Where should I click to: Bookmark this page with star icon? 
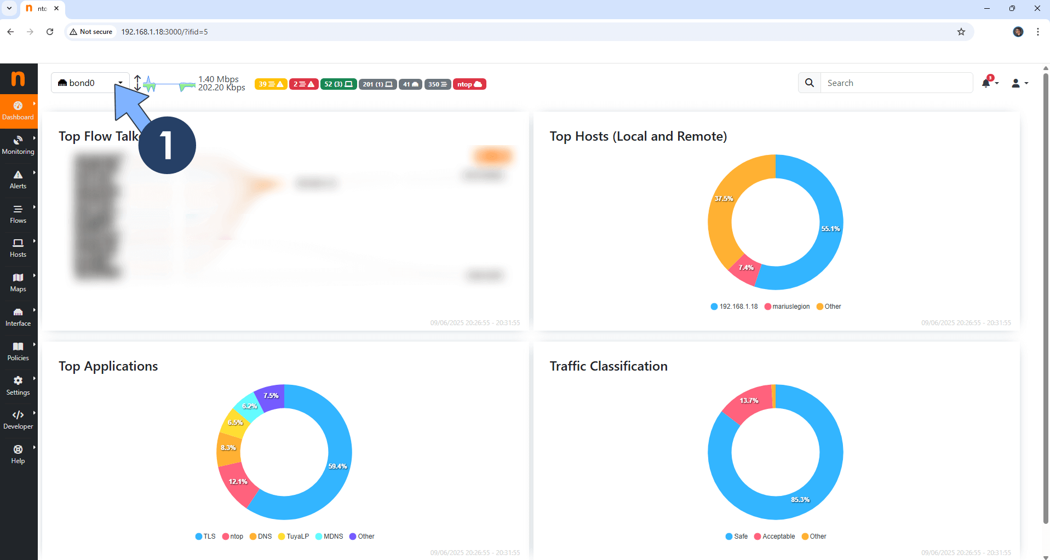tap(961, 32)
